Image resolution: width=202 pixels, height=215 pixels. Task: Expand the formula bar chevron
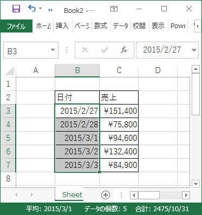[x=194, y=50]
